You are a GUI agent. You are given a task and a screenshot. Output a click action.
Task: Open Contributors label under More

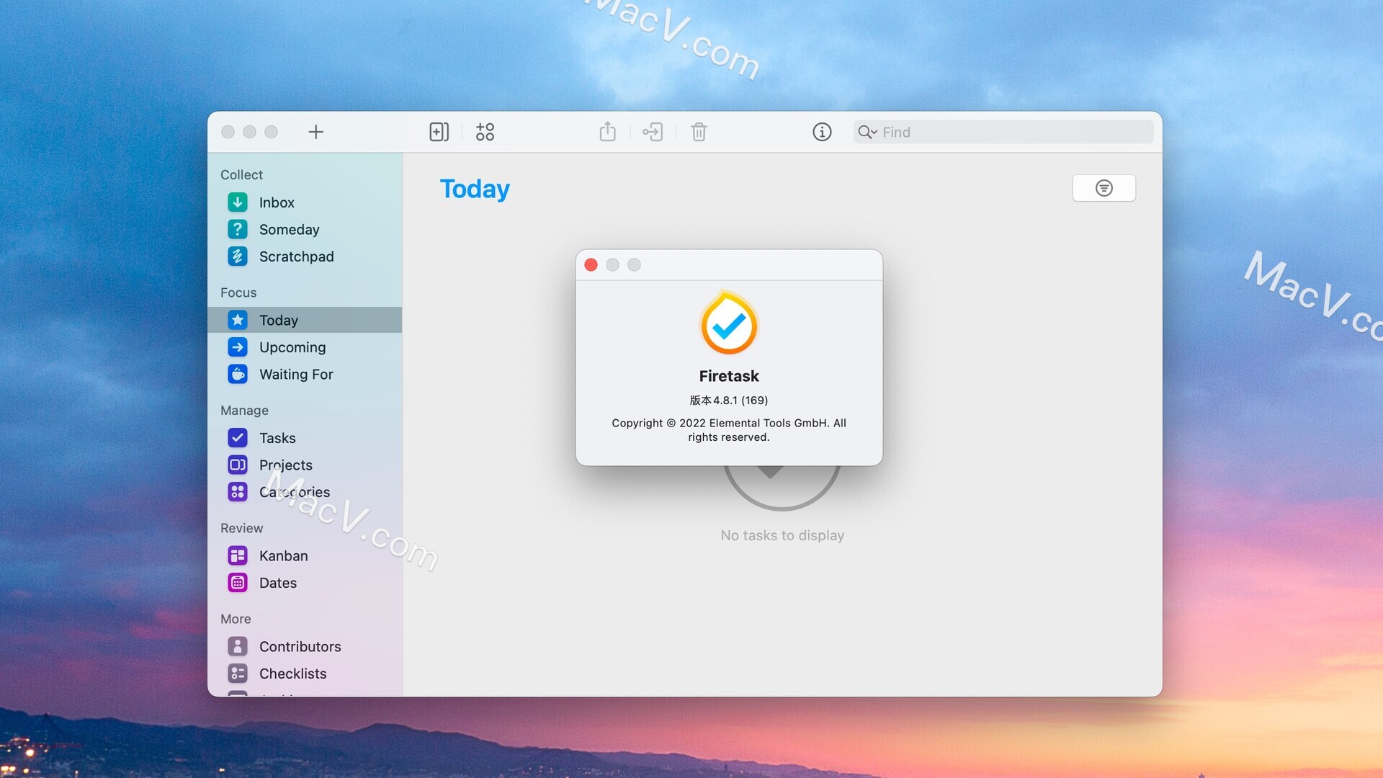coord(300,646)
